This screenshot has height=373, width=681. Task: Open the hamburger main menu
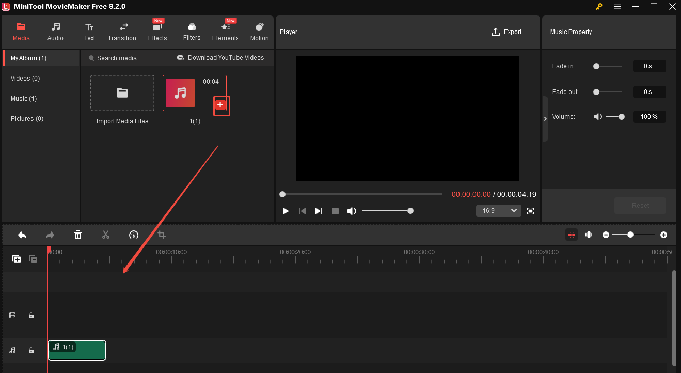click(617, 6)
